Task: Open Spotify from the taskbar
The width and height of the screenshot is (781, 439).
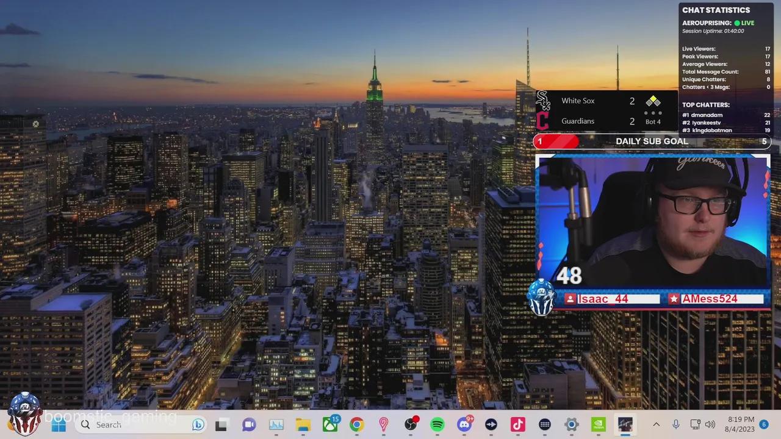Action: coord(437,424)
